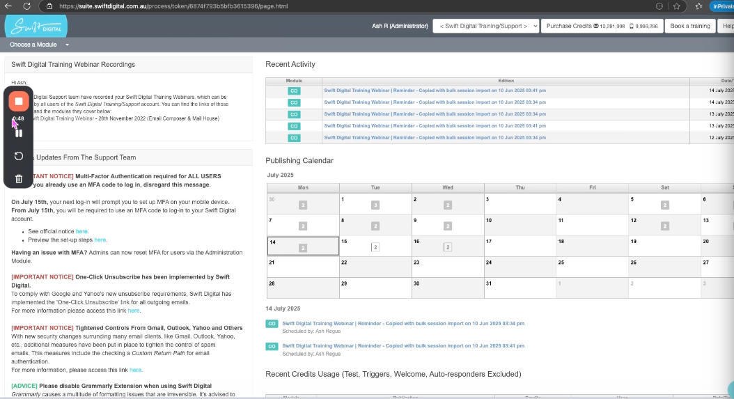This screenshot has height=399, width=734.
Task: Select the July 31 calendar cell
Action: (x=520, y=288)
